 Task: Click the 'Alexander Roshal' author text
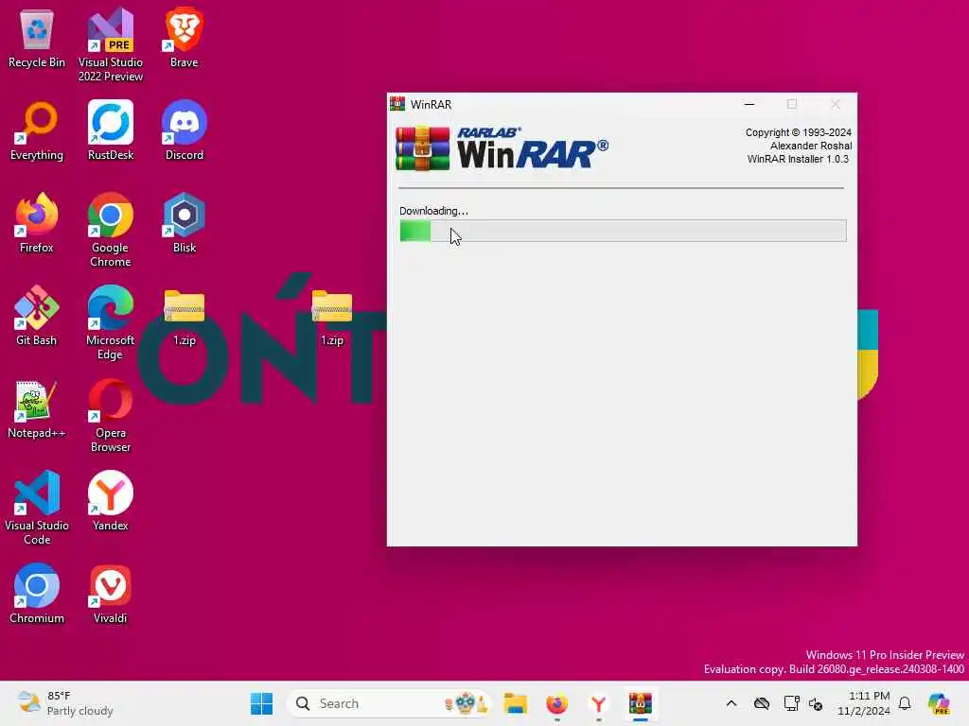811,146
